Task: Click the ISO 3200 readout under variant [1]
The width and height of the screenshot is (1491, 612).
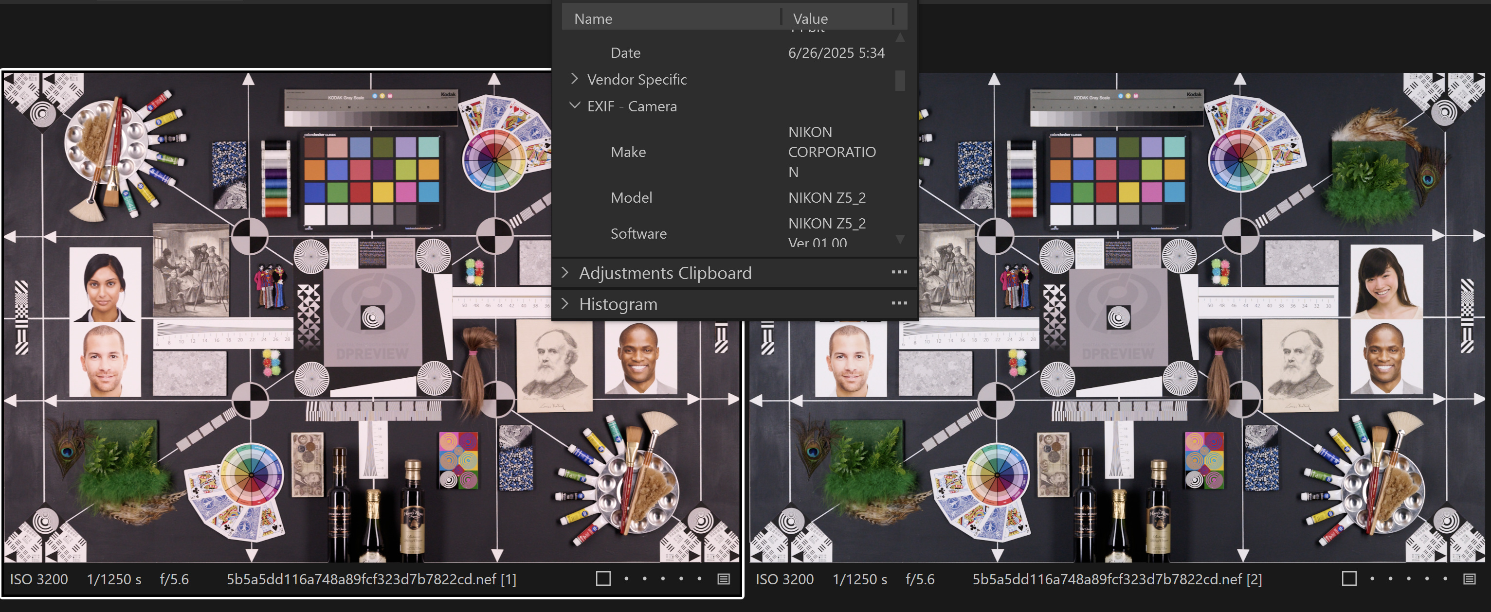Action: point(39,578)
